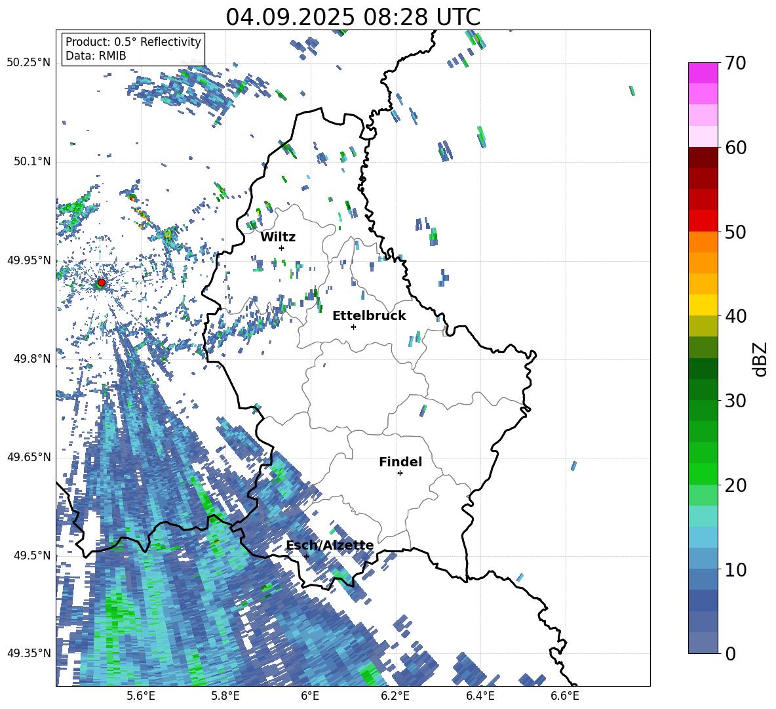
Task: Click the 6°E longitude label
Action: pos(310,696)
